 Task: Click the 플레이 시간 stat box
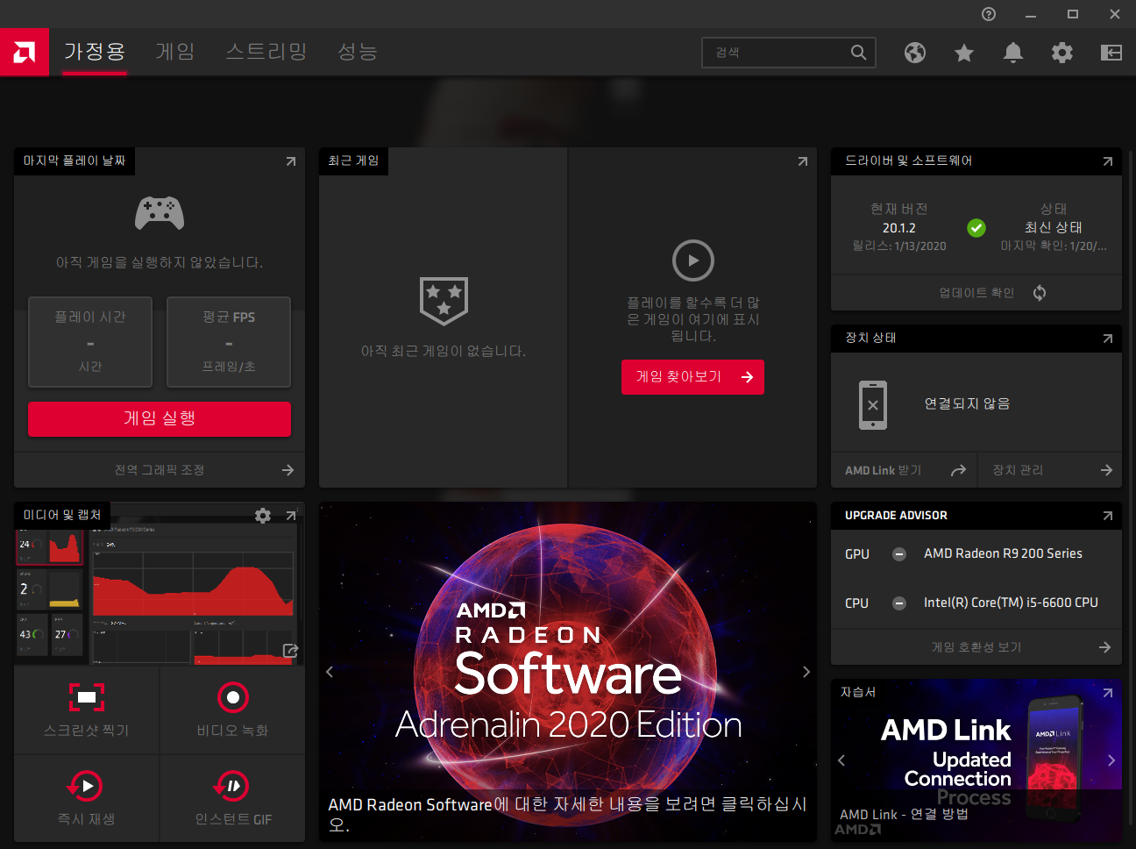[x=90, y=342]
